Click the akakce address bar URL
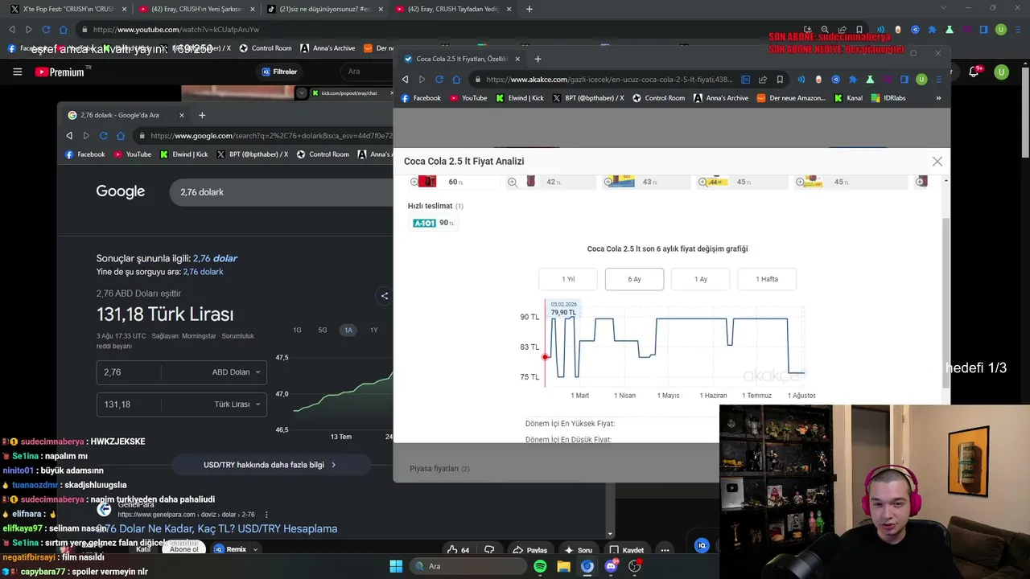 (x=609, y=80)
